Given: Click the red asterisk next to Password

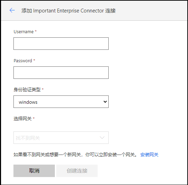Looking at the screenshot, I should [34, 60].
